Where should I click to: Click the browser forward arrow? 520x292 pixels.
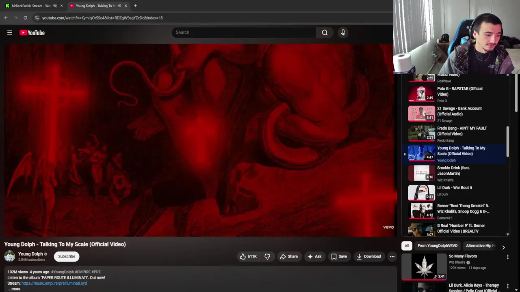point(16,18)
